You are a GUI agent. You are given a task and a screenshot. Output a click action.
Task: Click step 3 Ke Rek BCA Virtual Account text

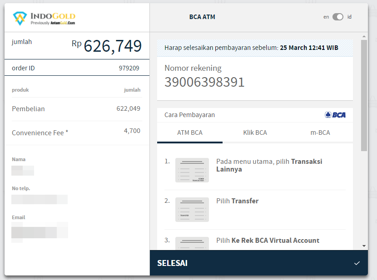[268, 241]
